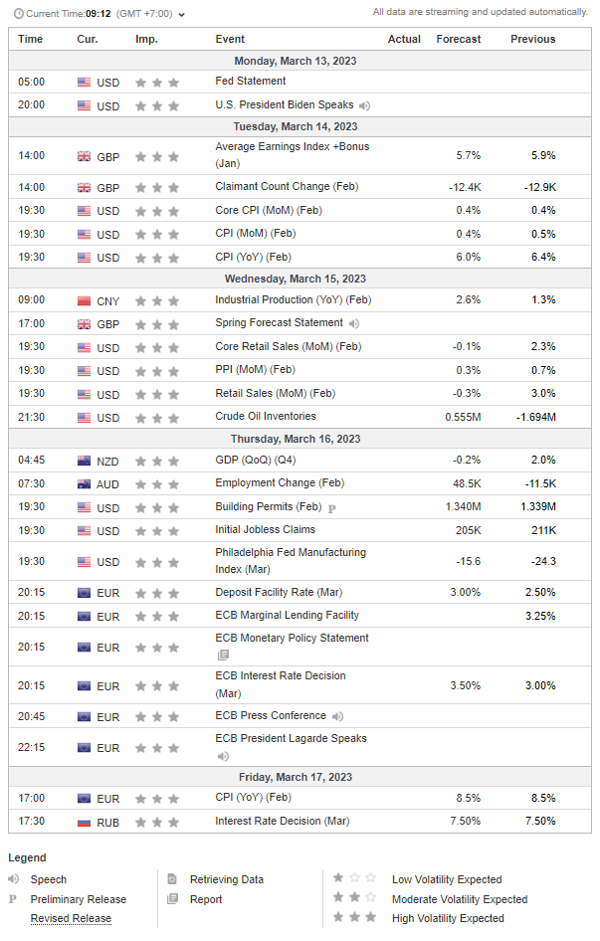Click report icon under ECB Monetary Policy Statement

223,655
